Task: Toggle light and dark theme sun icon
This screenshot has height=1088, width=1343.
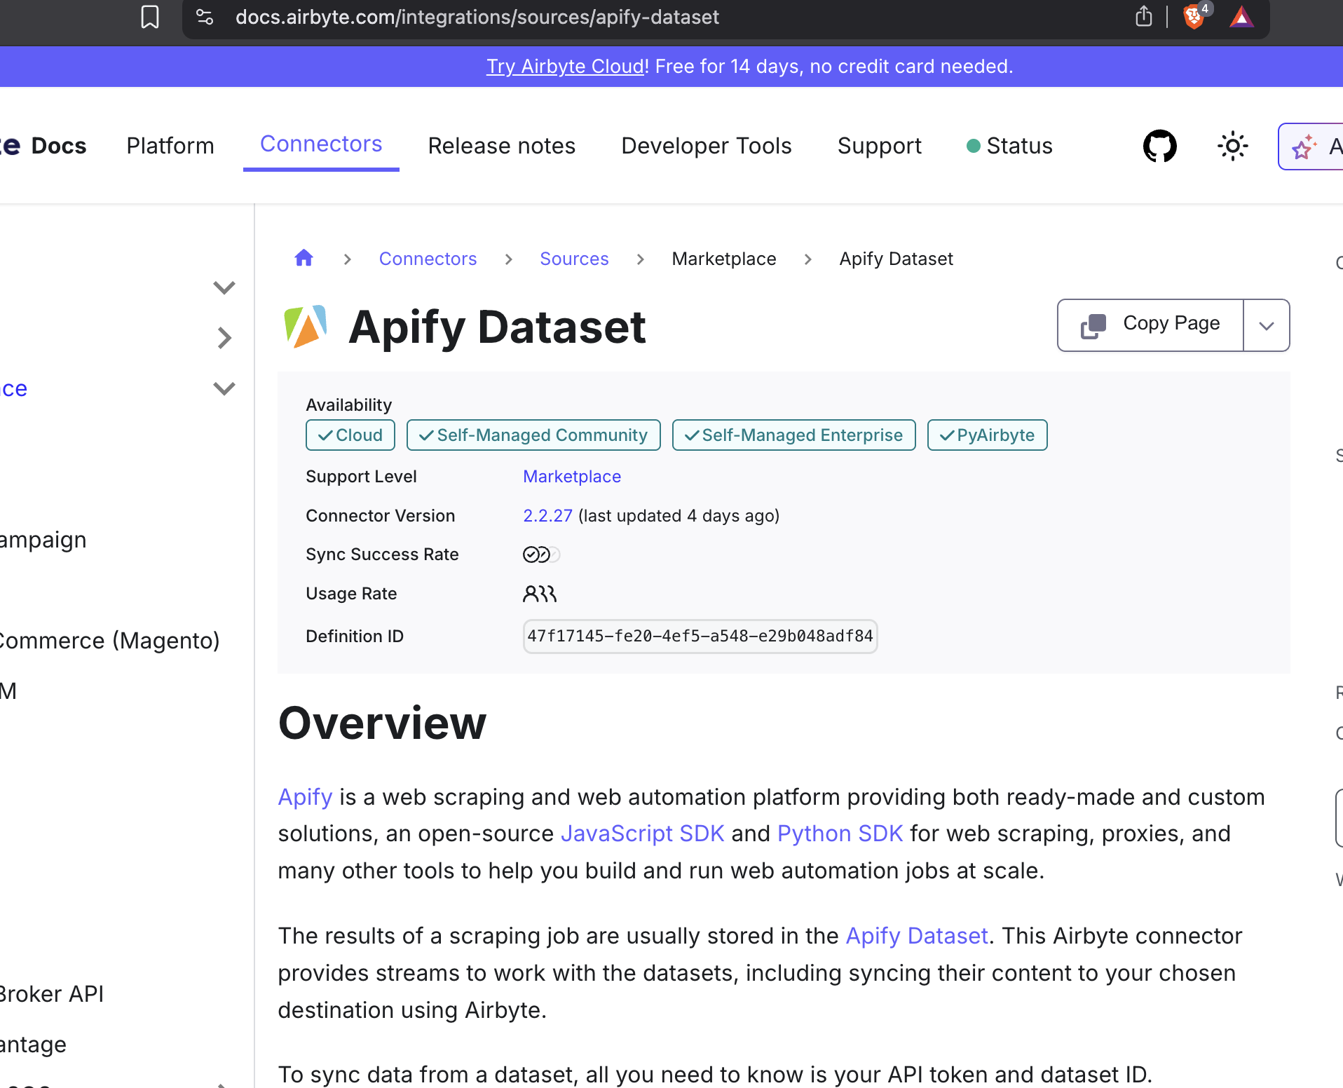Action: [x=1232, y=146]
